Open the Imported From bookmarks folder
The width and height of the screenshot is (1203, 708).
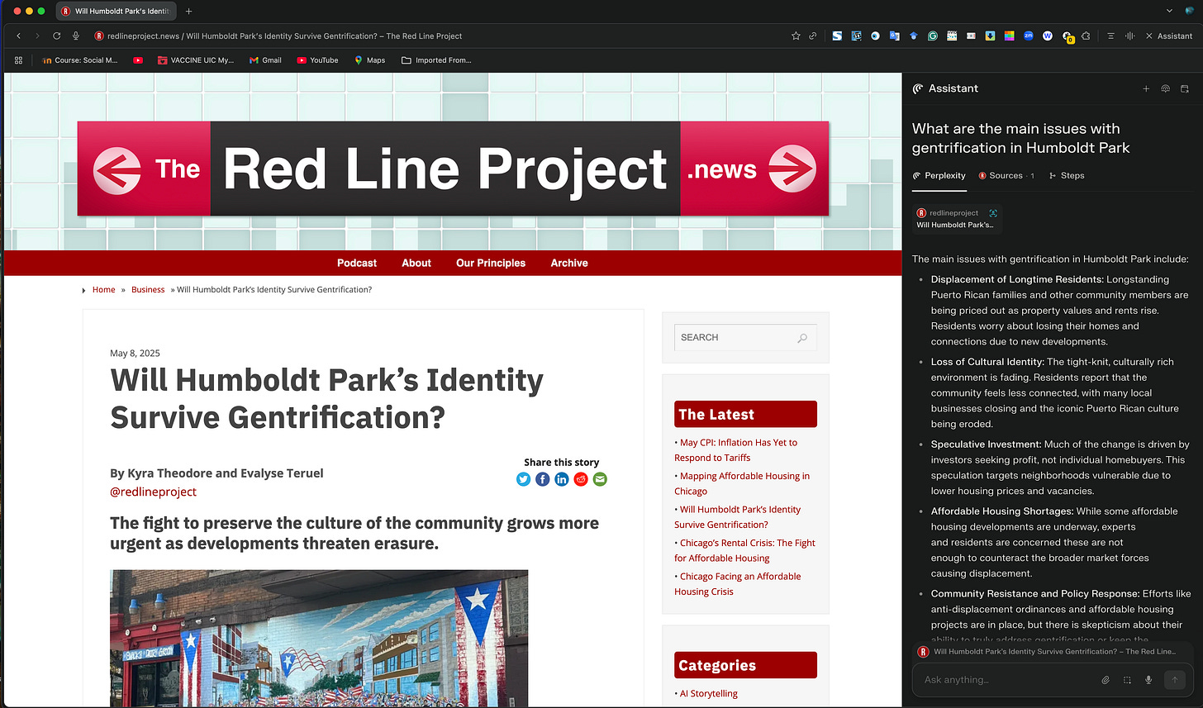[436, 60]
